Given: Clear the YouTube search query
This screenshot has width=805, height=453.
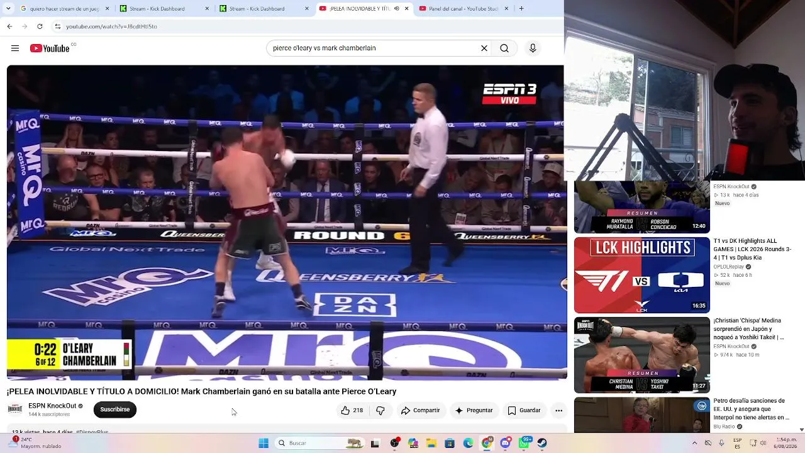Looking at the screenshot, I should 484,48.
